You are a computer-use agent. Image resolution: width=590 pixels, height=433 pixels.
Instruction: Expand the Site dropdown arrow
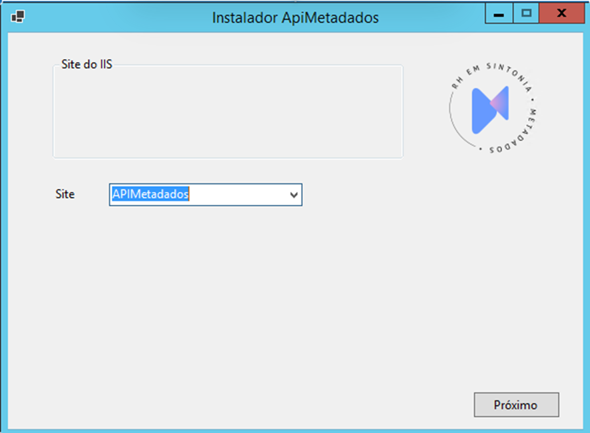tap(294, 195)
